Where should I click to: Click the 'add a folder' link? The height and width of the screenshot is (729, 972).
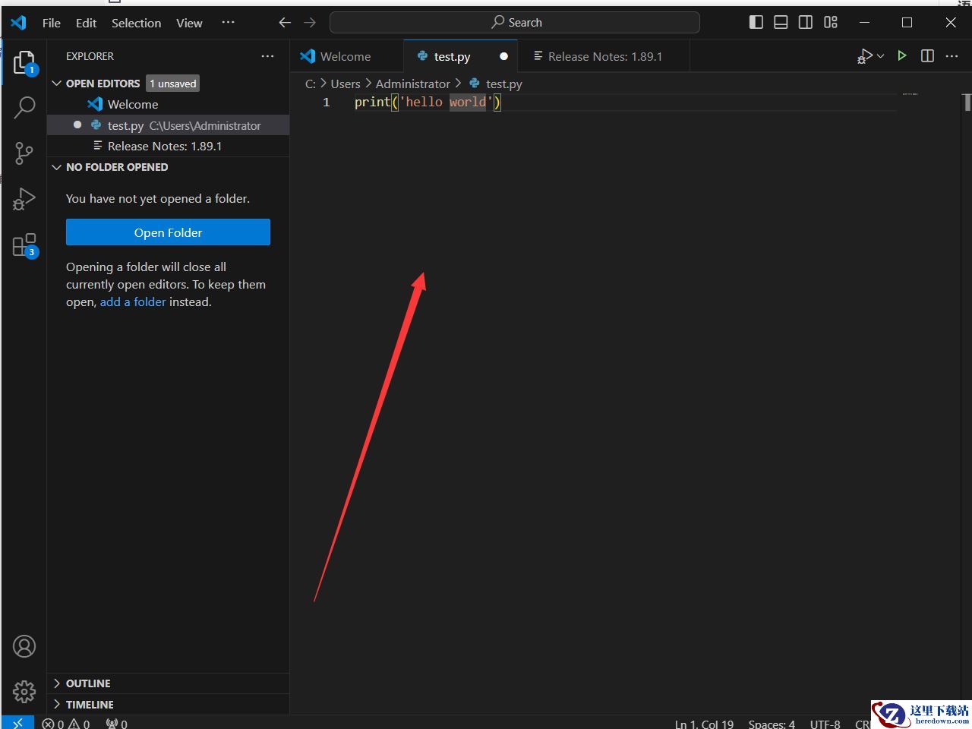(133, 301)
